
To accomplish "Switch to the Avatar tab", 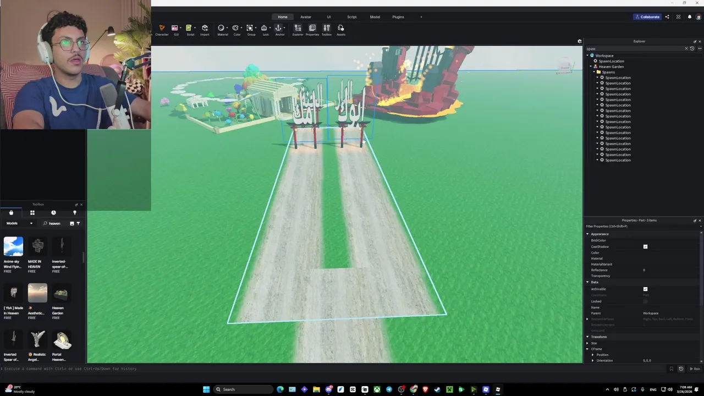I will click(306, 17).
